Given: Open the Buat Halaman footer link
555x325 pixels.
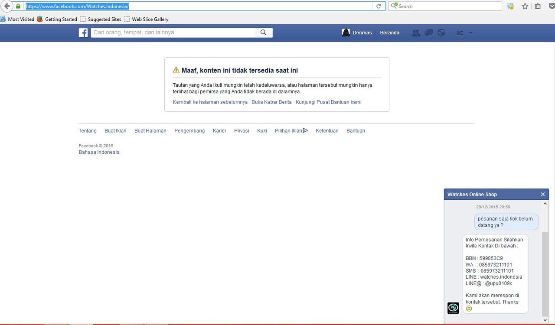Looking at the screenshot, I should (150, 130).
